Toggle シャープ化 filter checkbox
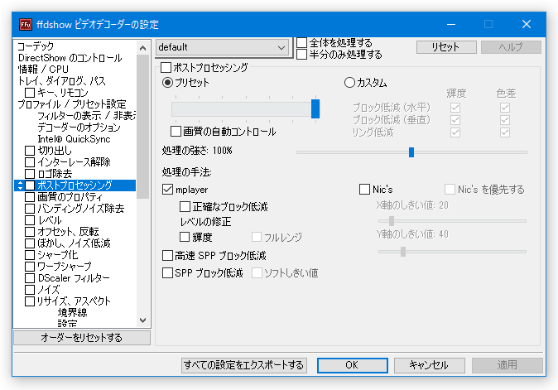558x390 pixels. click(30, 255)
